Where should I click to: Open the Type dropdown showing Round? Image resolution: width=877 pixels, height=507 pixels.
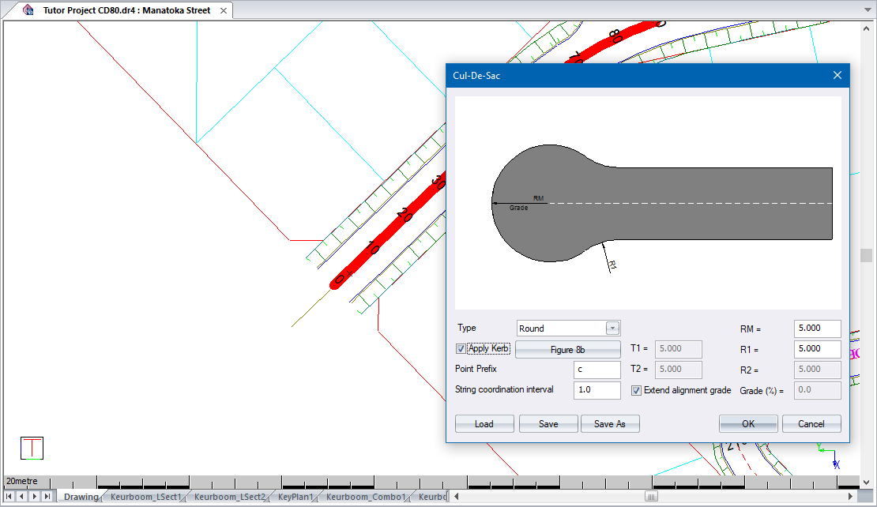coord(612,329)
